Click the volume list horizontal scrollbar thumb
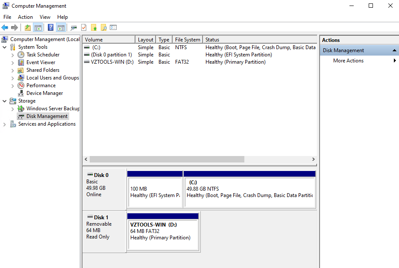The width and height of the screenshot is (399, 268). (x=167, y=159)
